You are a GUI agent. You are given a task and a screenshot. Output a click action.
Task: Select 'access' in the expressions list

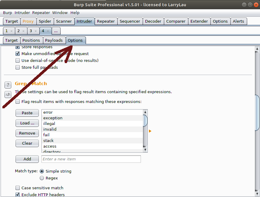[x=92, y=146]
